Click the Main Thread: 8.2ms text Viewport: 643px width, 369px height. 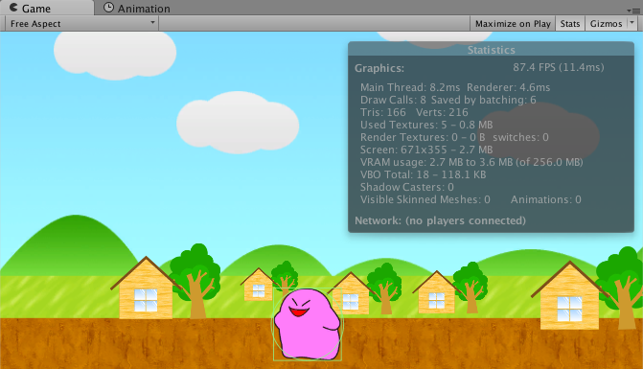(410, 87)
